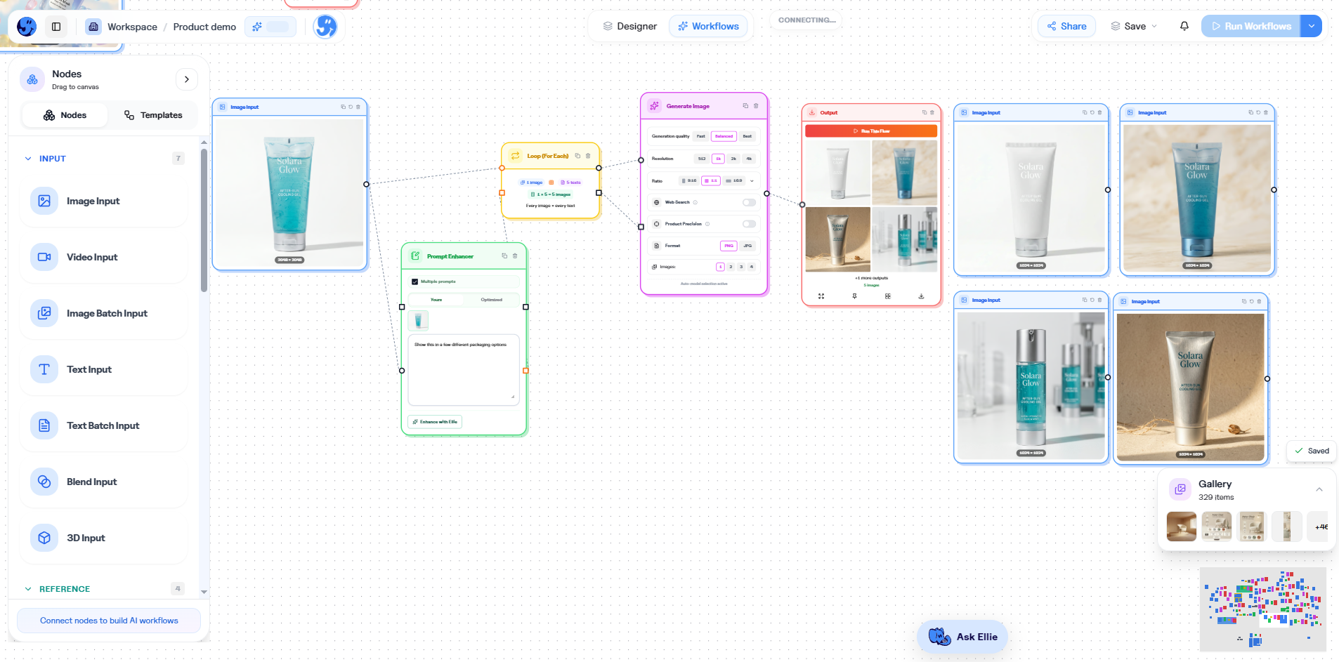Select Fast generation quality
The width and height of the screenshot is (1339, 662).
701,136
